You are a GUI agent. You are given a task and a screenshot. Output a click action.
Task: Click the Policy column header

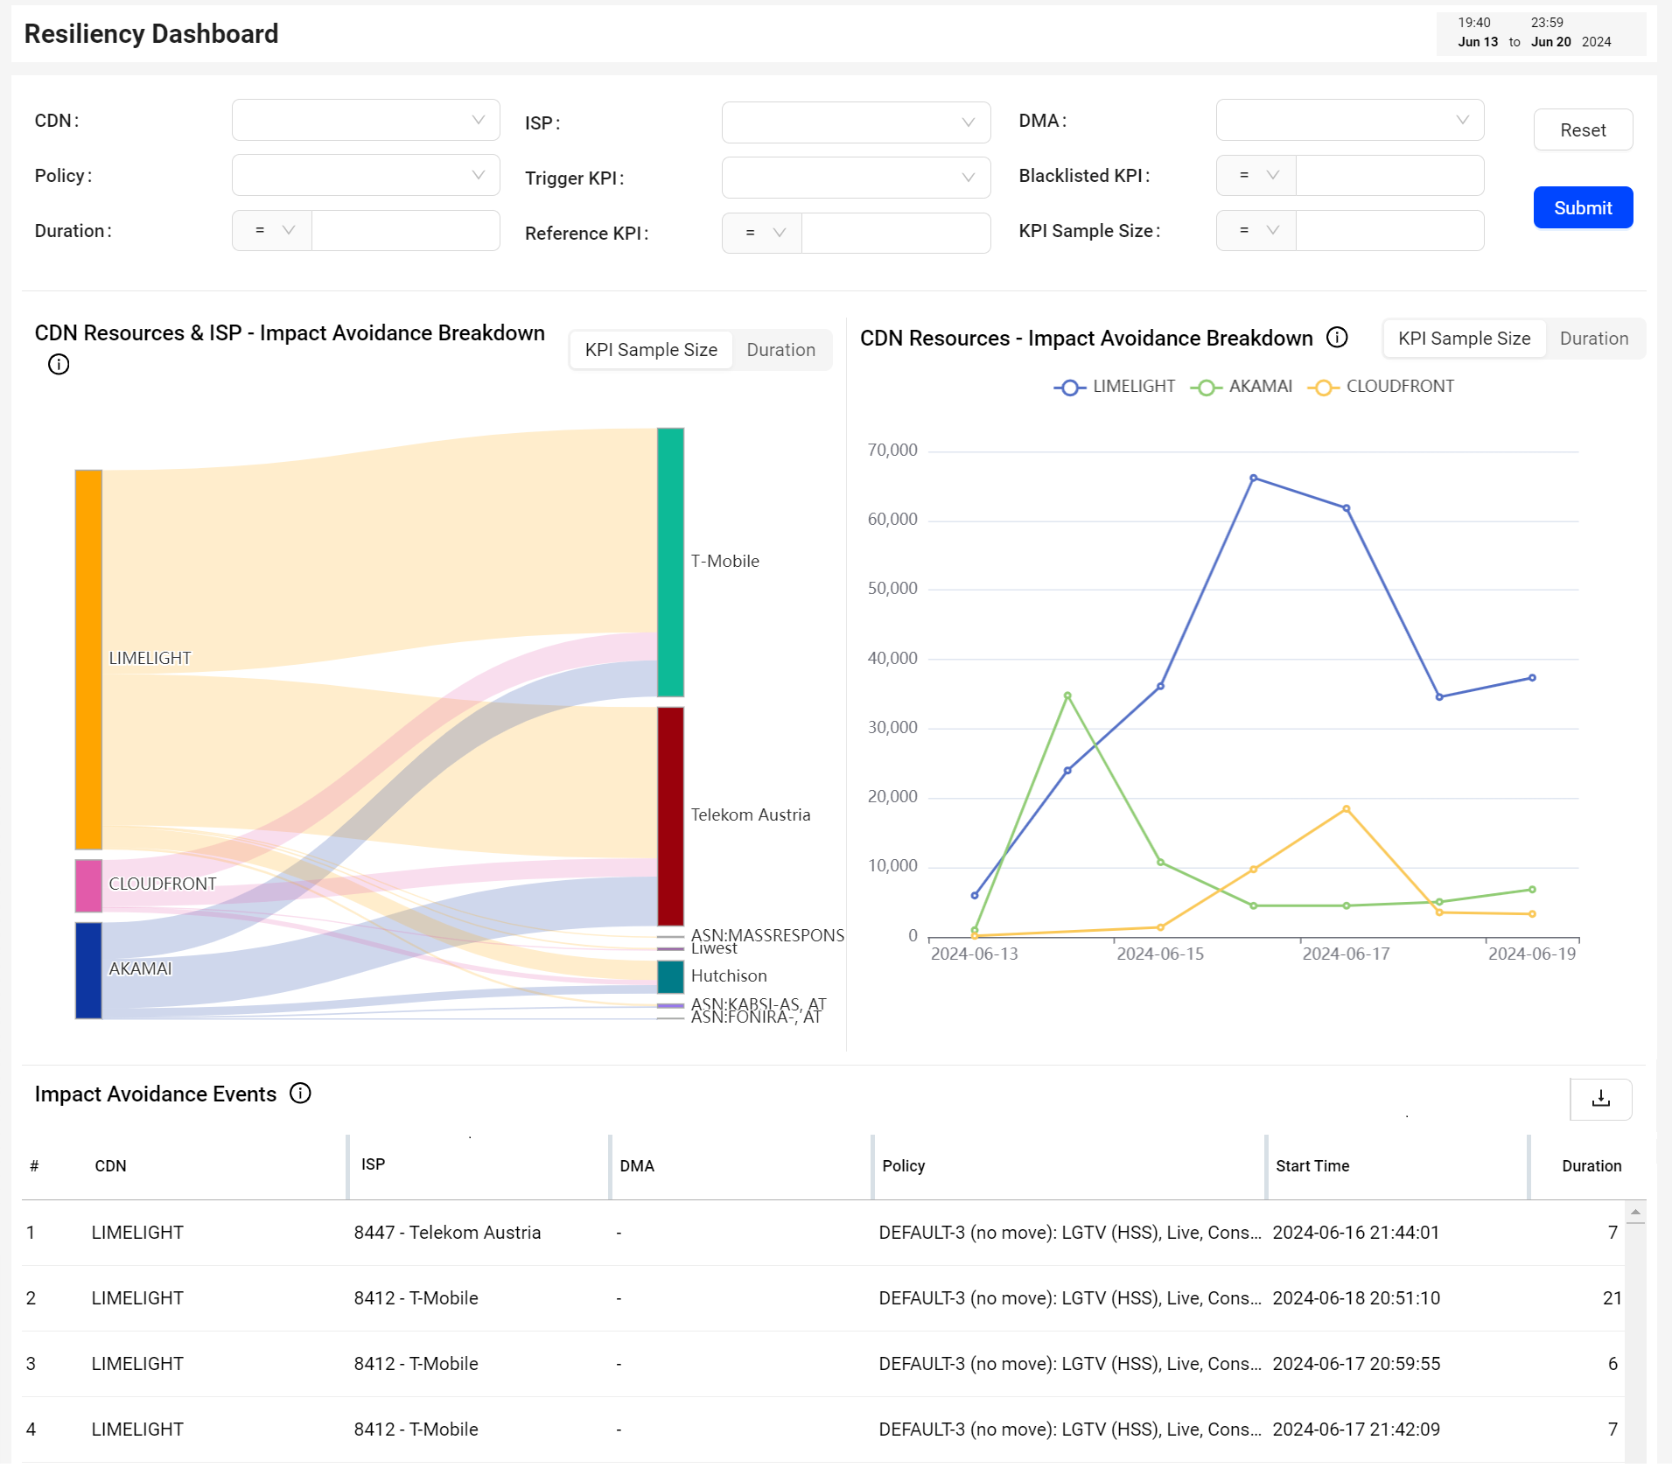(x=903, y=1166)
